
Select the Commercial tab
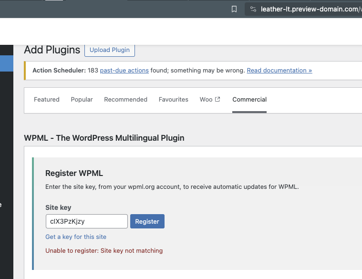pyautogui.click(x=249, y=100)
